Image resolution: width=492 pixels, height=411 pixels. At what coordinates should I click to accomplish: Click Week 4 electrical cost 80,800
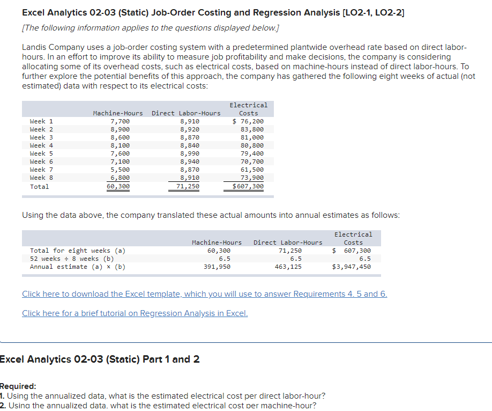(252, 145)
